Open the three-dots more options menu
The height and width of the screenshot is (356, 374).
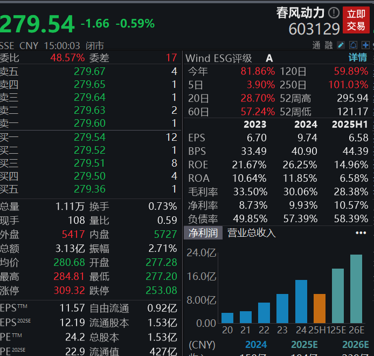click(361, 233)
